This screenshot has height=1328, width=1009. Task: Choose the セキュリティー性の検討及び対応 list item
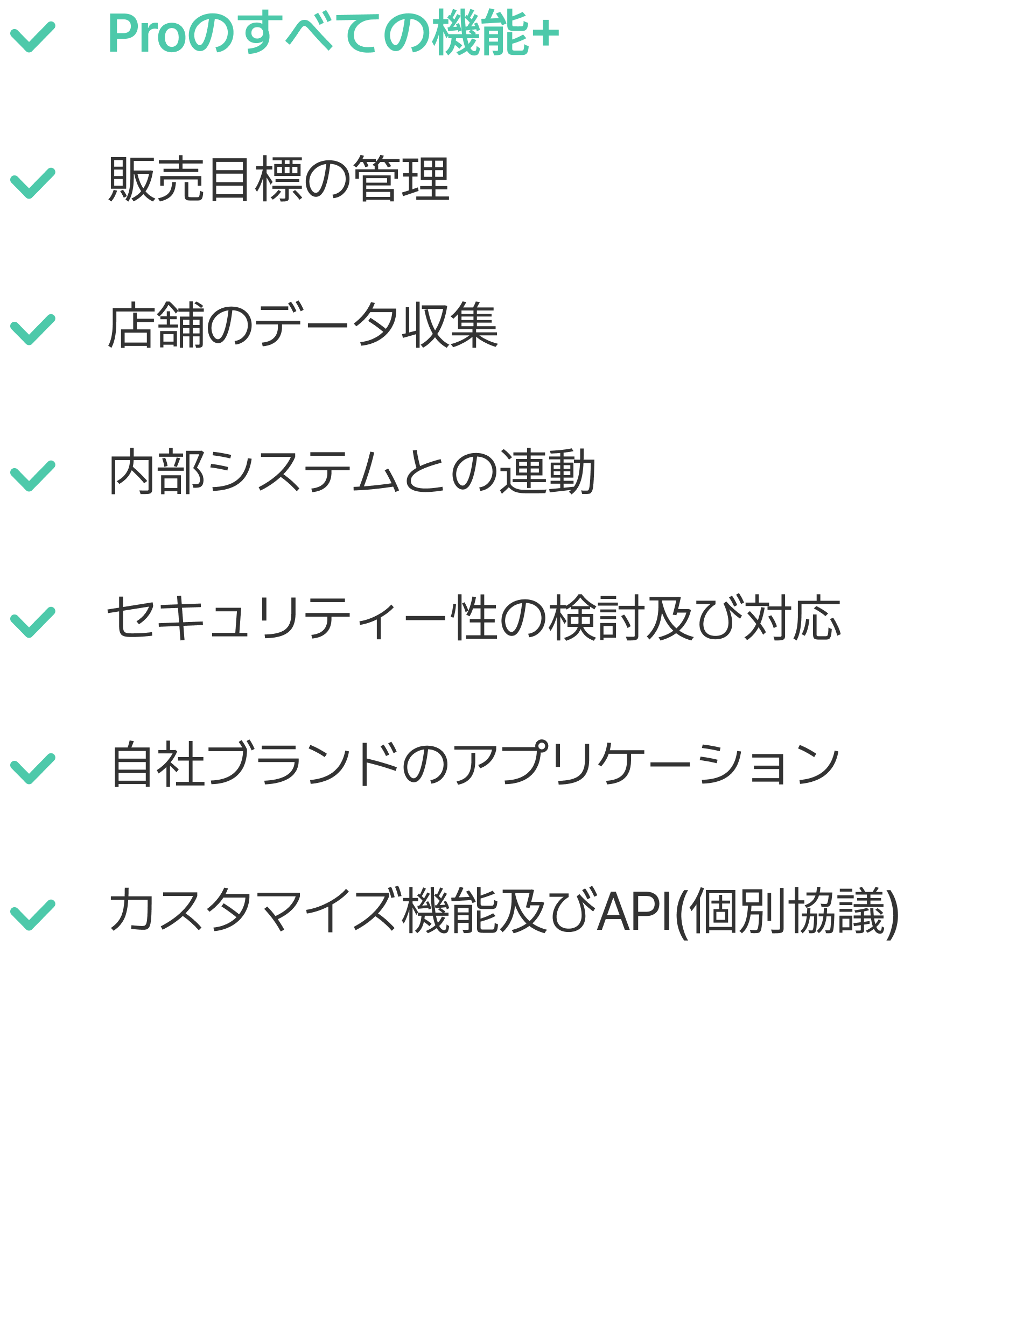coord(474,618)
